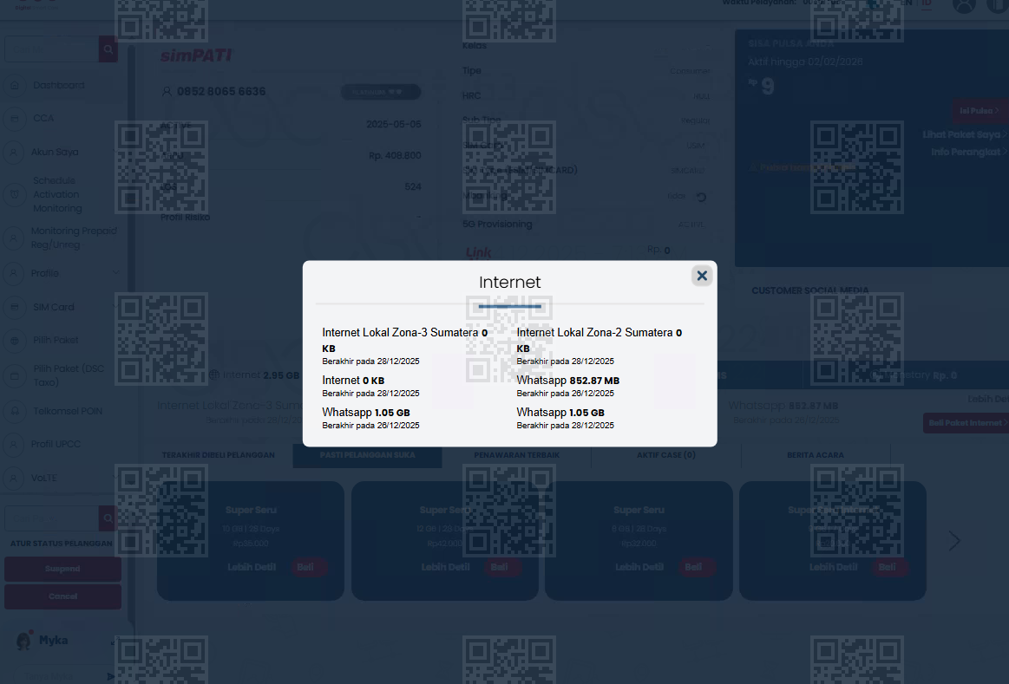Viewport: 1009px width, 684px height.
Task: Switch to Terakhir Dibeli Pelanggan tab
Action: 218,455
